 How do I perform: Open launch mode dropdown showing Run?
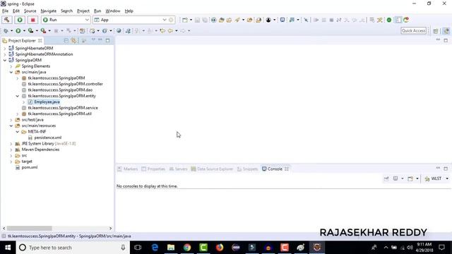[66, 20]
